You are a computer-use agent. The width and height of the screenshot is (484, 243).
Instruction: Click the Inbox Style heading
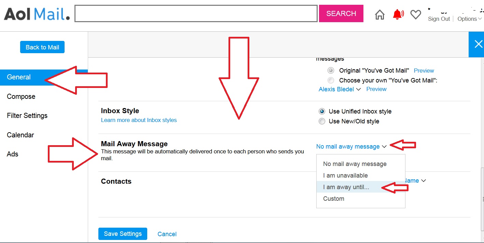pos(120,111)
